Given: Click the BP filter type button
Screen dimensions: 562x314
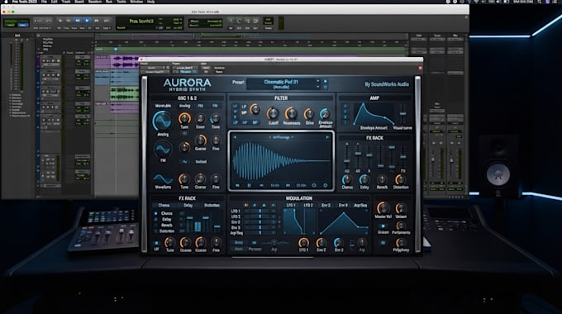Looking at the screenshot, I should (x=255, y=122).
